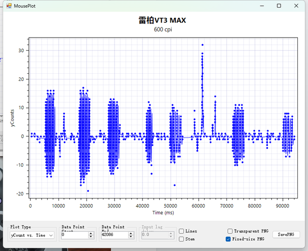Close the MousePlot window
The image size is (308, 251).
pos(297,6)
